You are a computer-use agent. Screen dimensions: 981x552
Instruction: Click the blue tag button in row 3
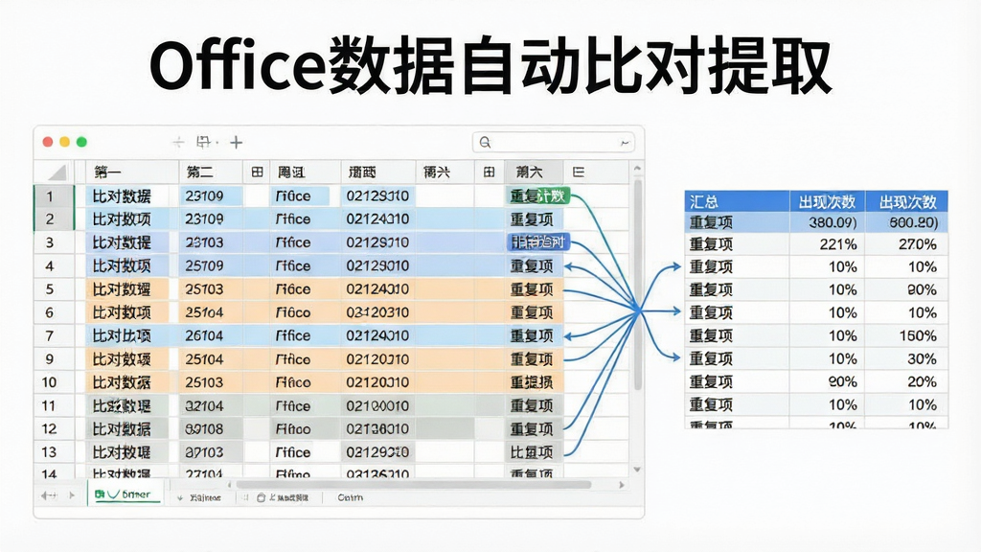tap(538, 242)
